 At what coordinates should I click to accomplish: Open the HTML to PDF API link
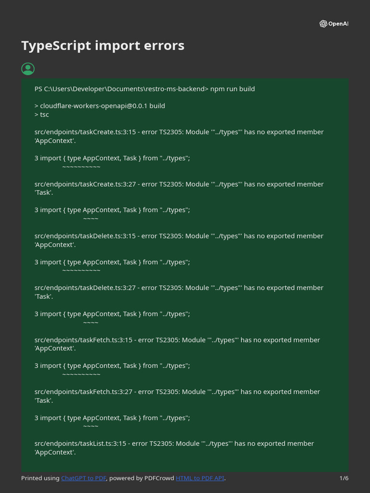click(x=199, y=478)
